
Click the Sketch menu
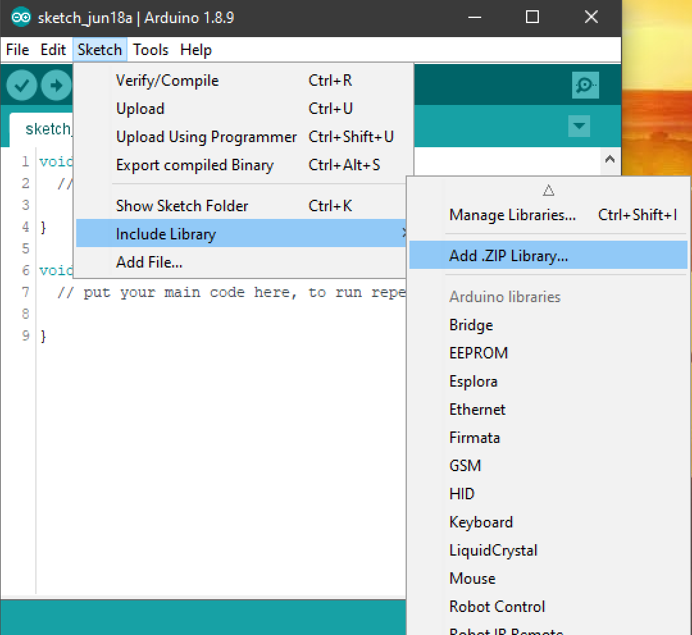coord(100,50)
